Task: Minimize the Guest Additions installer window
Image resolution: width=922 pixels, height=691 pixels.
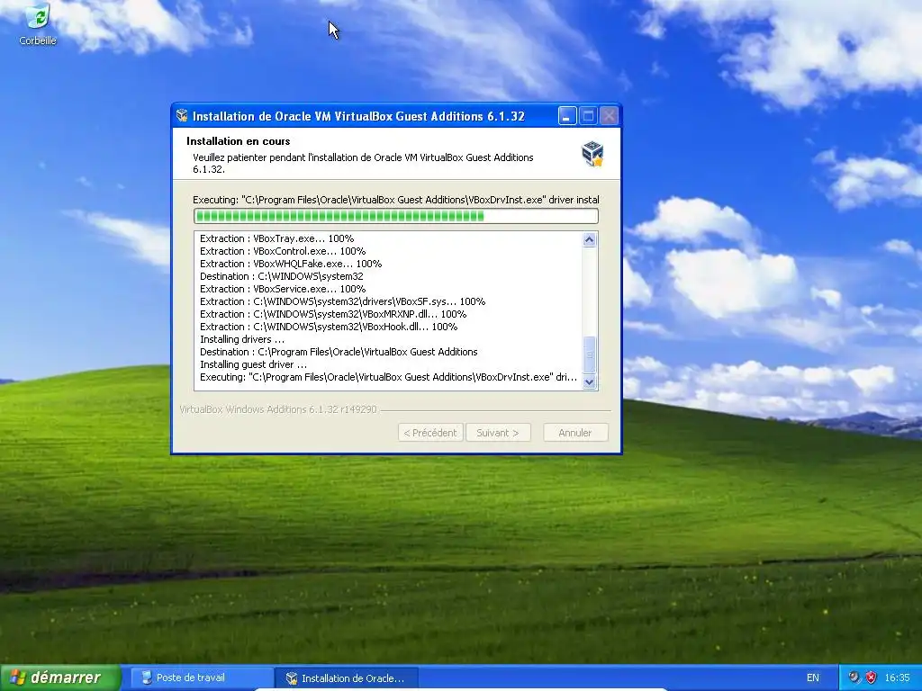Action: pyautogui.click(x=567, y=116)
